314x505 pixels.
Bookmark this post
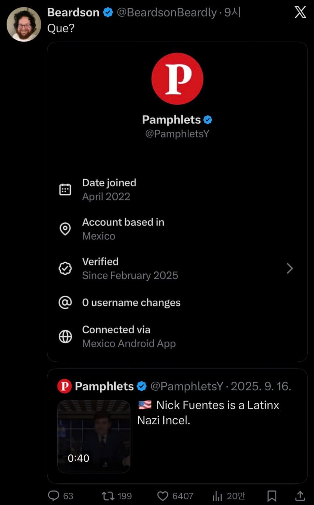[x=272, y=495]
